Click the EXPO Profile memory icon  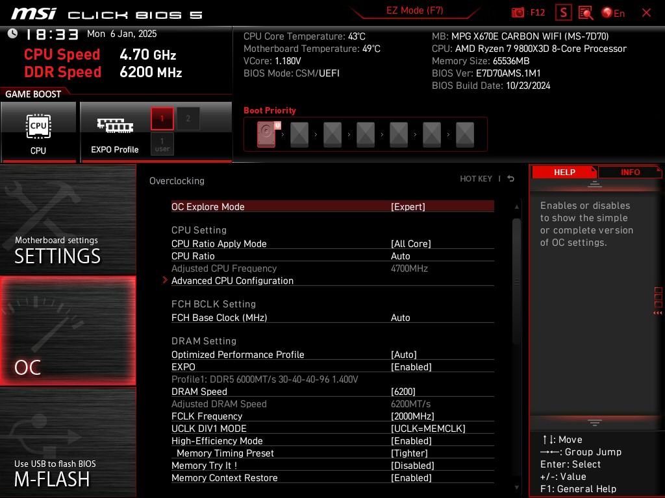[115, 126]
